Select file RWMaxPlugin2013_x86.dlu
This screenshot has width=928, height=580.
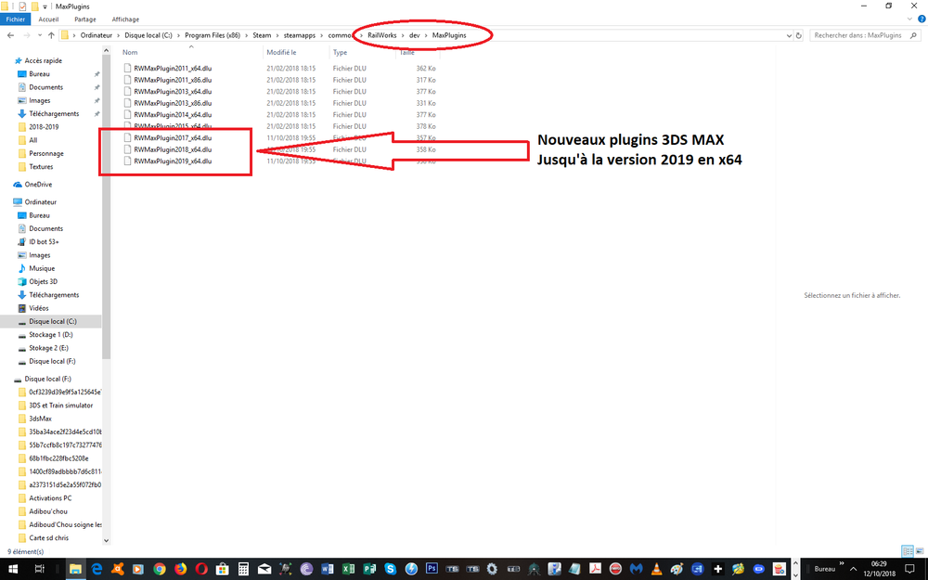click(x=173, y=103)
